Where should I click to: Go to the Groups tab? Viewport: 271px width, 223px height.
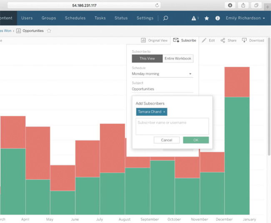49,18
